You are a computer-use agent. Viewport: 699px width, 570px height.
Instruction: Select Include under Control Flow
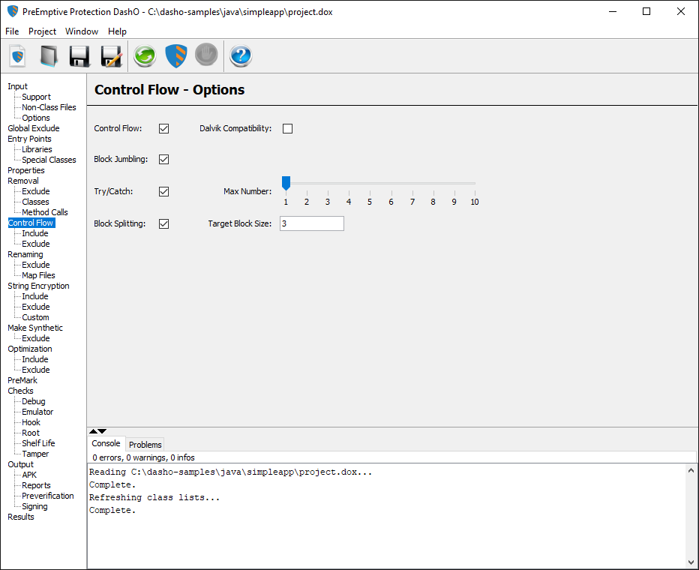pyautogui.click(x=34, y=233)
